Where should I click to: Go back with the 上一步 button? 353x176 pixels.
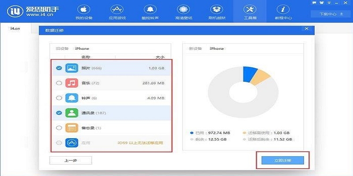coord(71,160)
